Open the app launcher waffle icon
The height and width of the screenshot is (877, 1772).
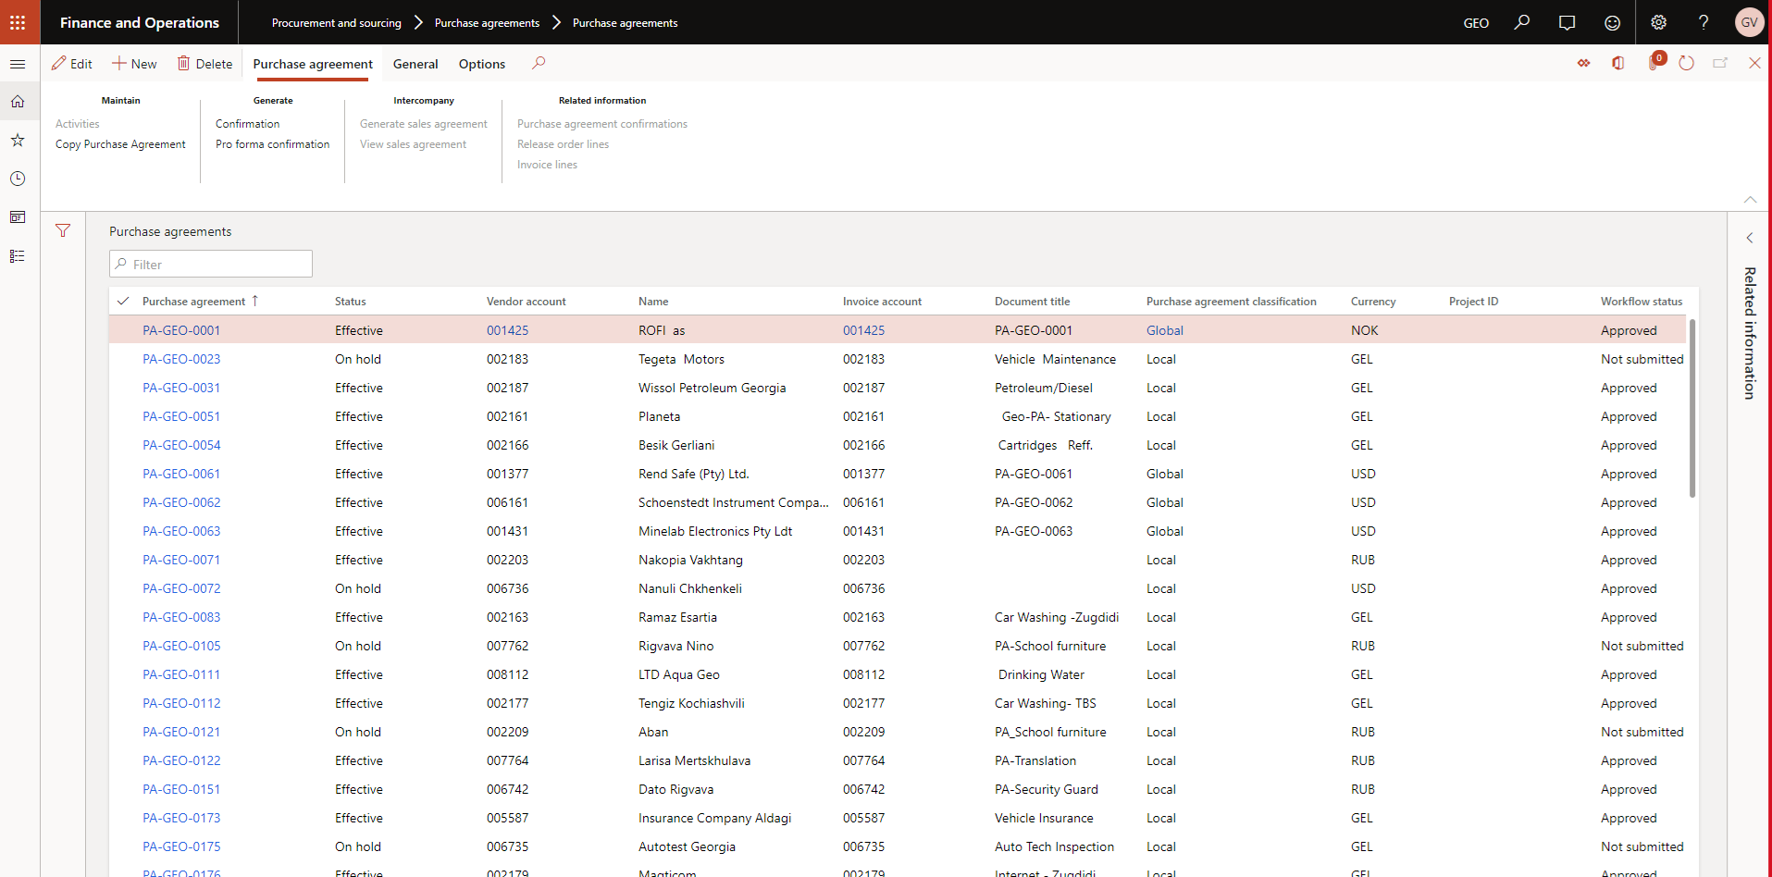(18, 22)
